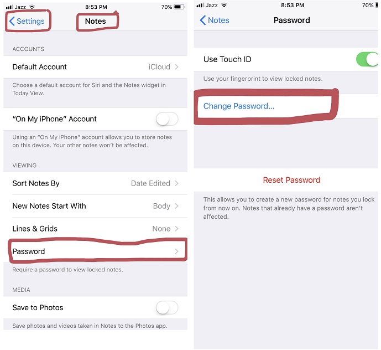Open the Password settings row
This screenshot has width=381, height=350.
(95, 251)
